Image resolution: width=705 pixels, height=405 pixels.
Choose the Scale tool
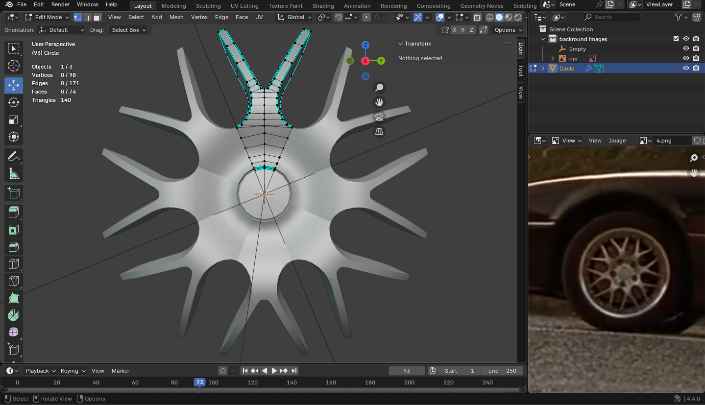click(14, 119)
